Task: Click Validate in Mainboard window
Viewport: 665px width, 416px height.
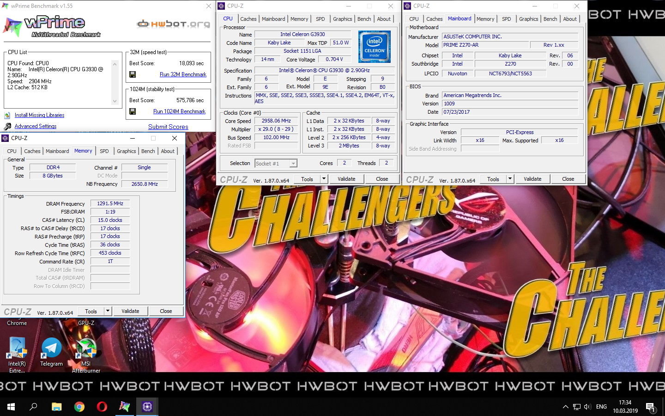Action: point(532,179)
